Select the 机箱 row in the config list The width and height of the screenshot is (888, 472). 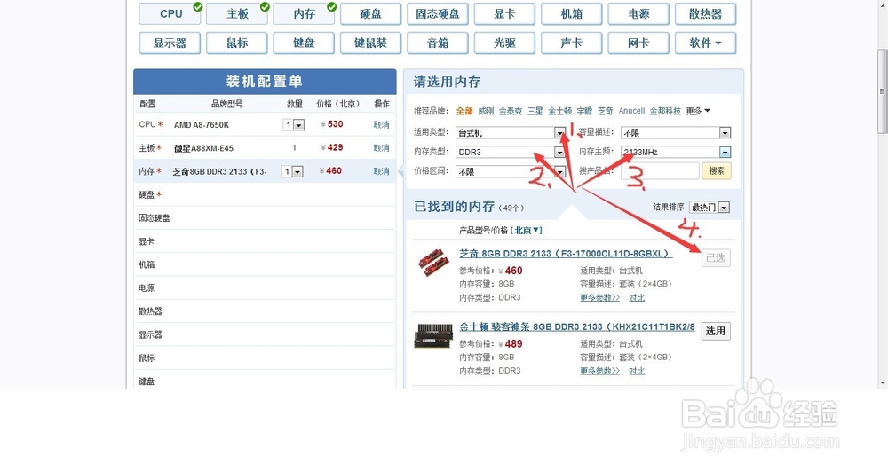(265, 264)
